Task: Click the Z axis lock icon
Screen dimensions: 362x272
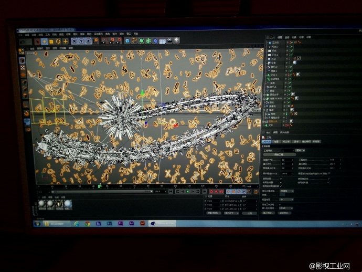Action: 88,41
